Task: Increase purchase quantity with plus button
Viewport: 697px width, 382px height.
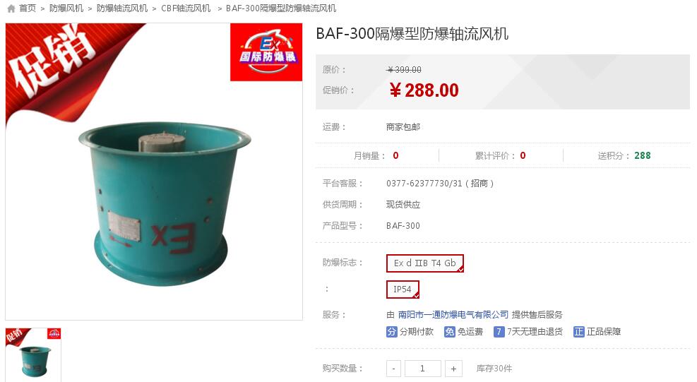Action: (453, 369)
